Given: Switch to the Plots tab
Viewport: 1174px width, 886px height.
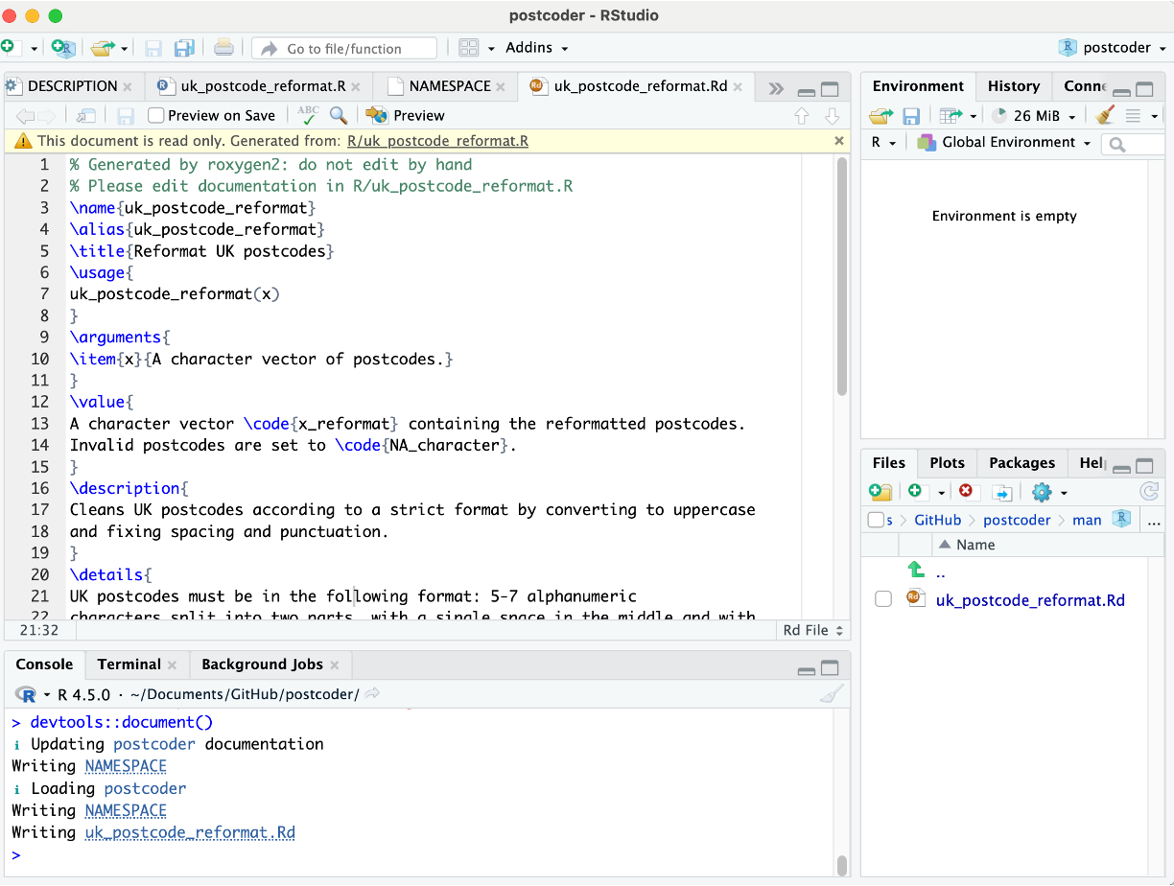Looking at the screenshot, I should click(947, 463).
